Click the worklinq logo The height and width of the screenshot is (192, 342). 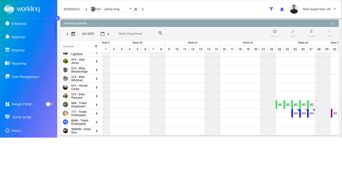point(22,9)
